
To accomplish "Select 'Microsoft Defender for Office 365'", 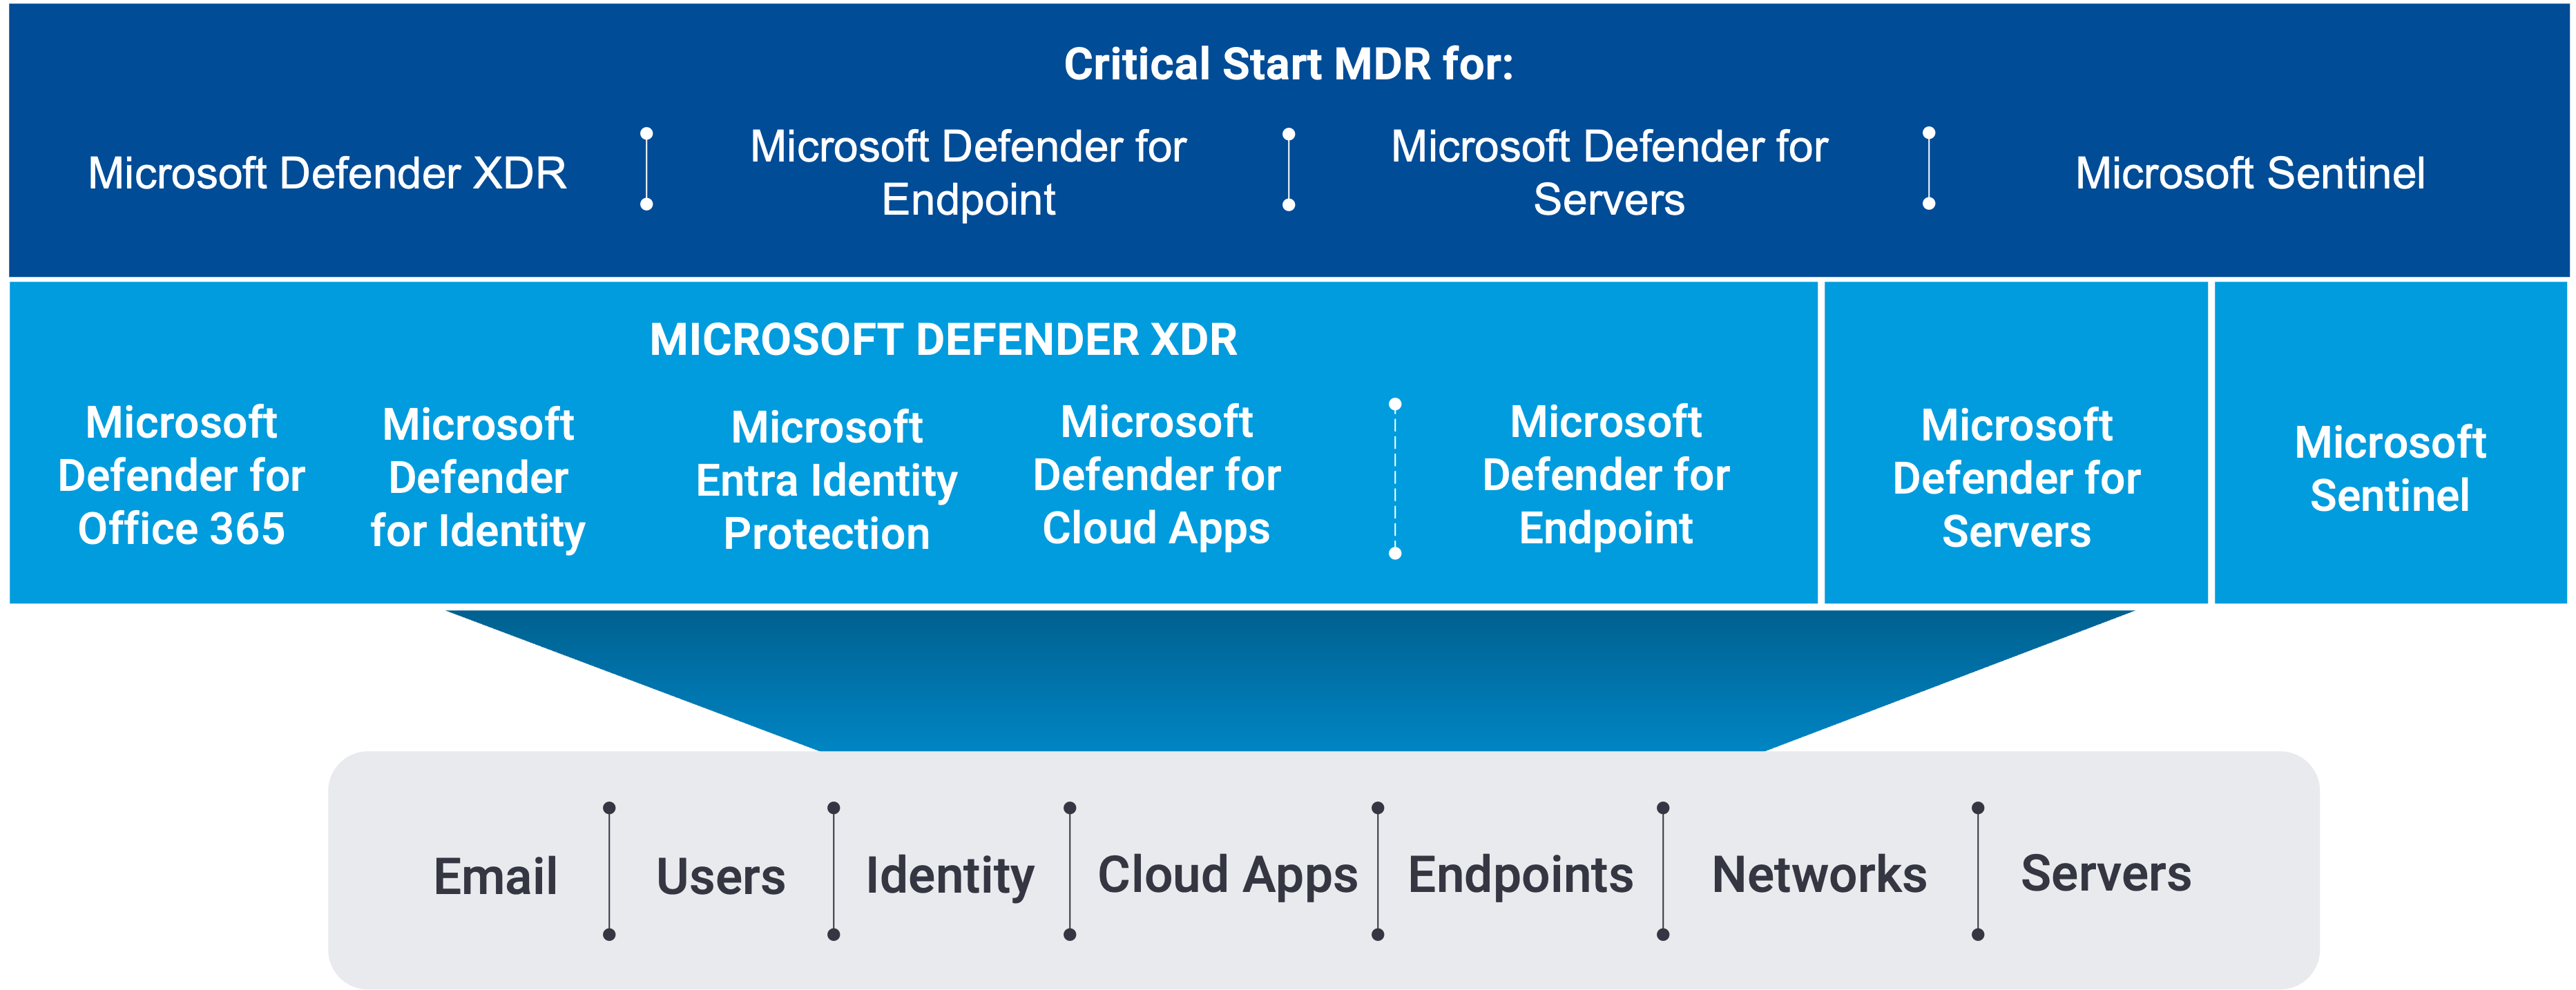I will pos(181,476).
